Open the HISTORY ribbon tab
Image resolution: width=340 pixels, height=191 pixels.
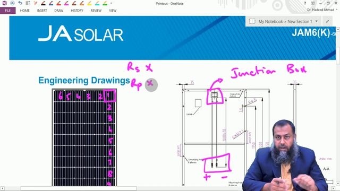[77, 11]
